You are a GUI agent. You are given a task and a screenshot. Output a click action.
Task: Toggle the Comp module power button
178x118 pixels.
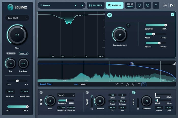tap(87, 92)
